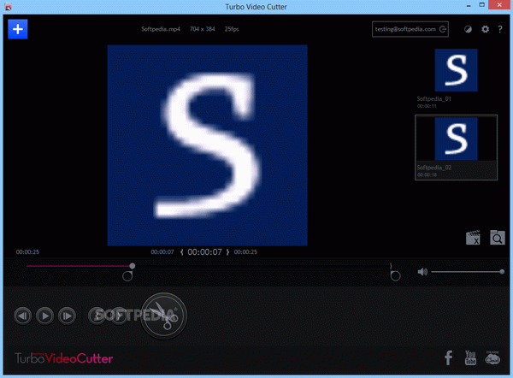513x378 pixels.
Task: Open help with the question mark
Action: (x=500, y=29)
